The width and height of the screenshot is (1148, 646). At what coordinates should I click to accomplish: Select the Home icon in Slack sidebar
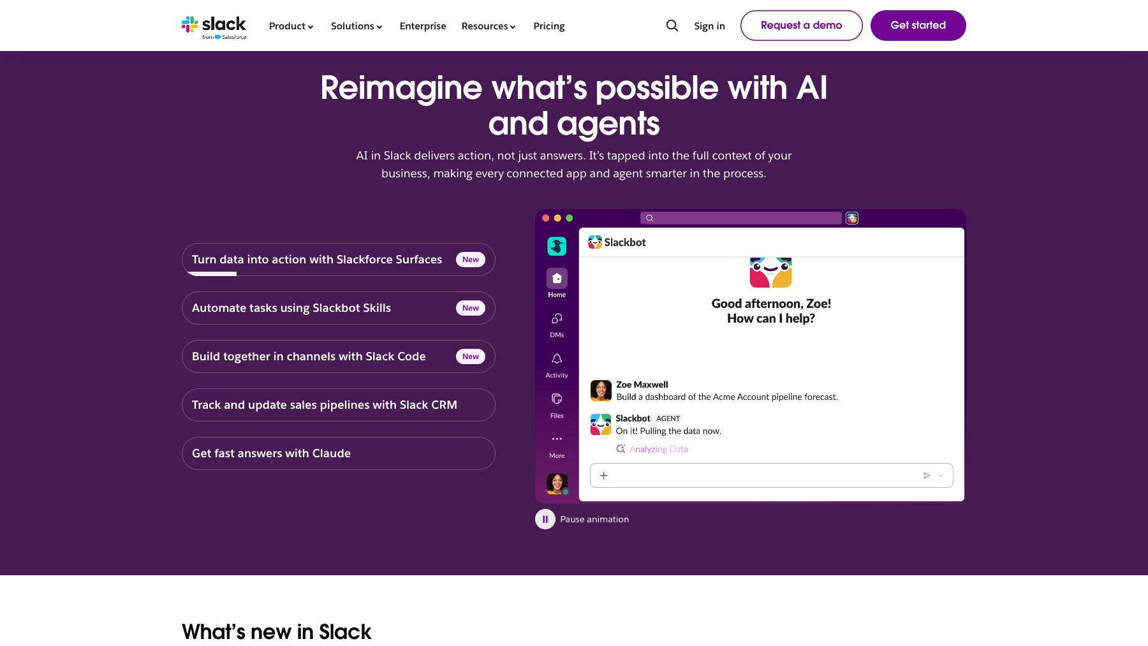pos(557,279)
